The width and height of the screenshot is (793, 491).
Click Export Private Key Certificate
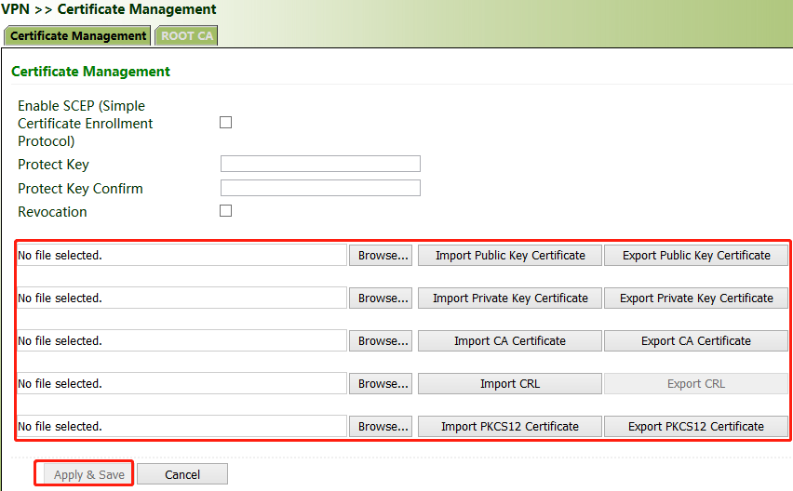pyautogui.click(x=696, y=298)
